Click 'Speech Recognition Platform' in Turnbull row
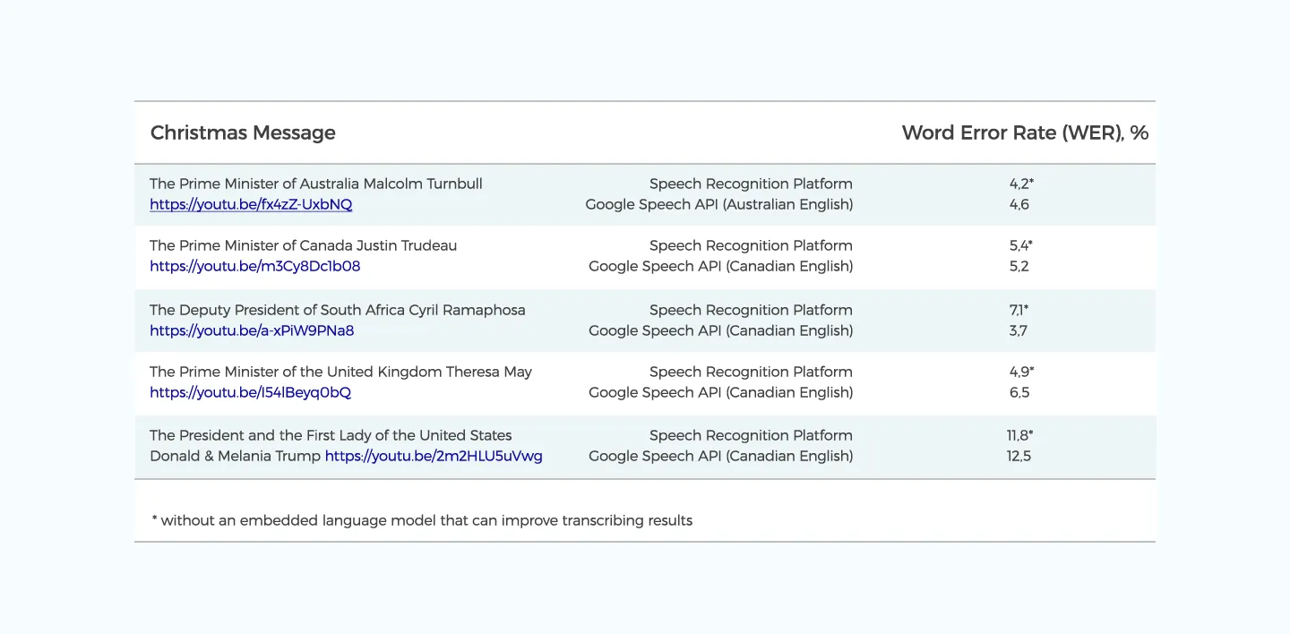1290x634 pixels. (751, 184)
